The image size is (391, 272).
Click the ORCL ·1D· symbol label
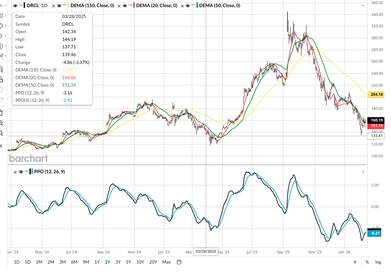38,5
